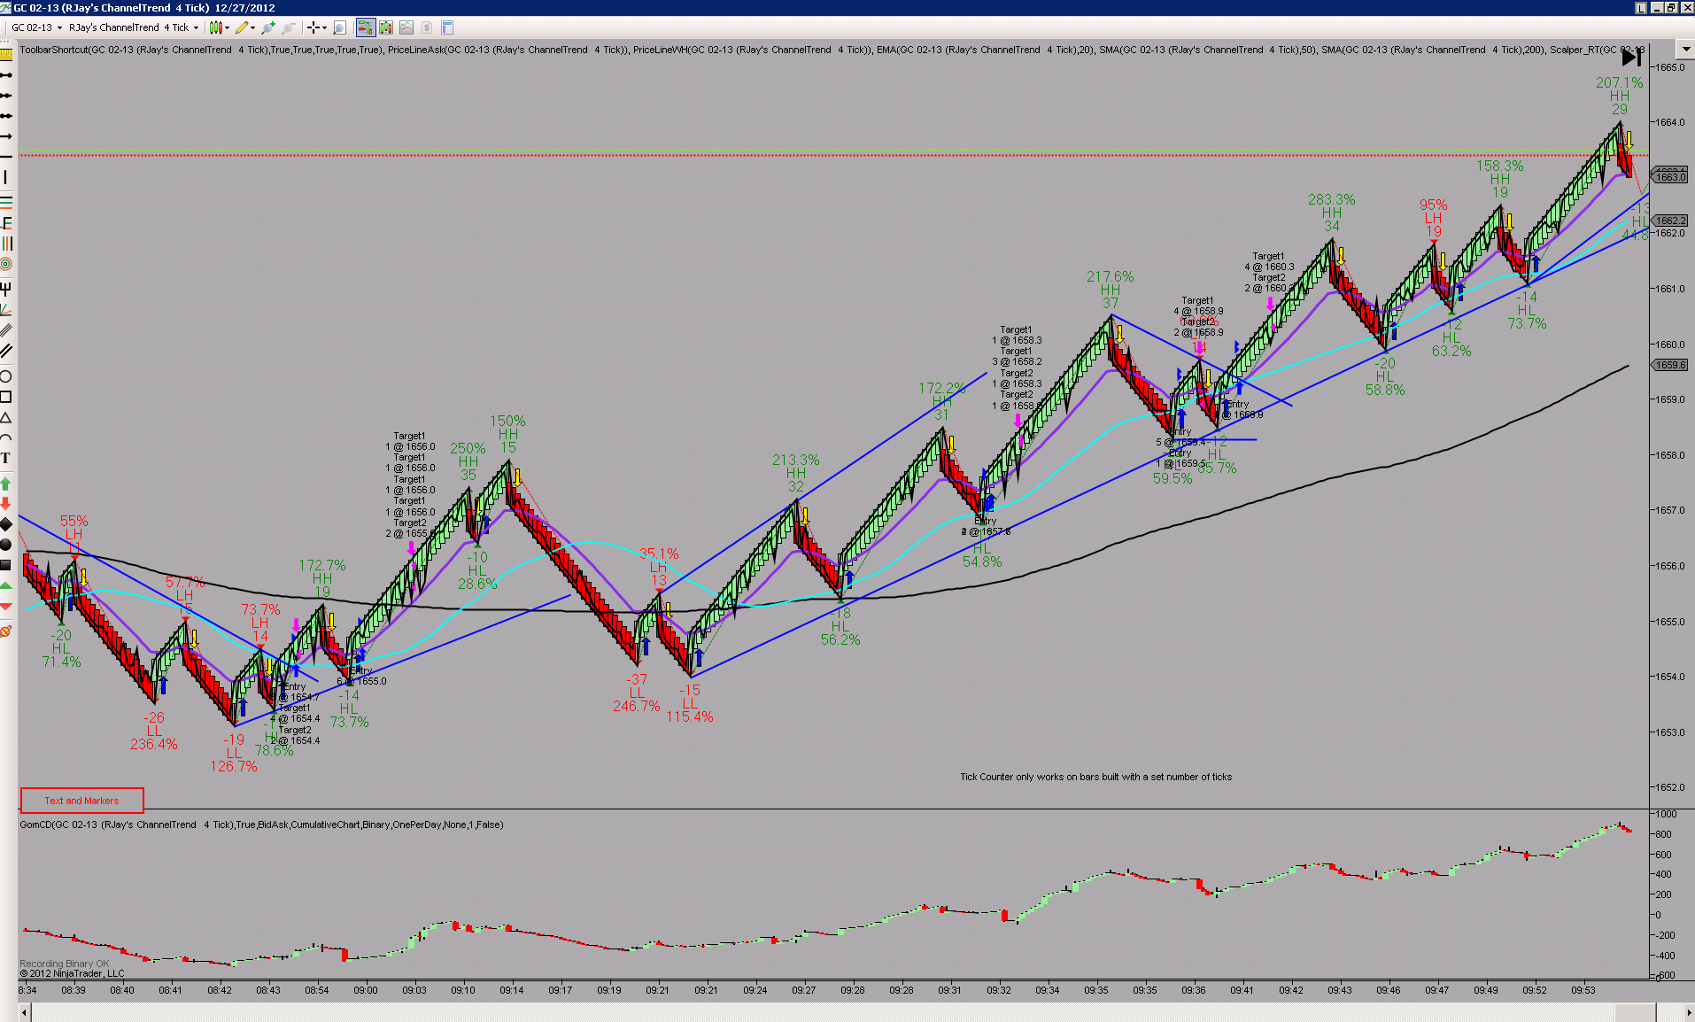Select the Fibonacci Retracements tool
This screenshot has height=1022, width=1695.
click(x=6, y=203)
